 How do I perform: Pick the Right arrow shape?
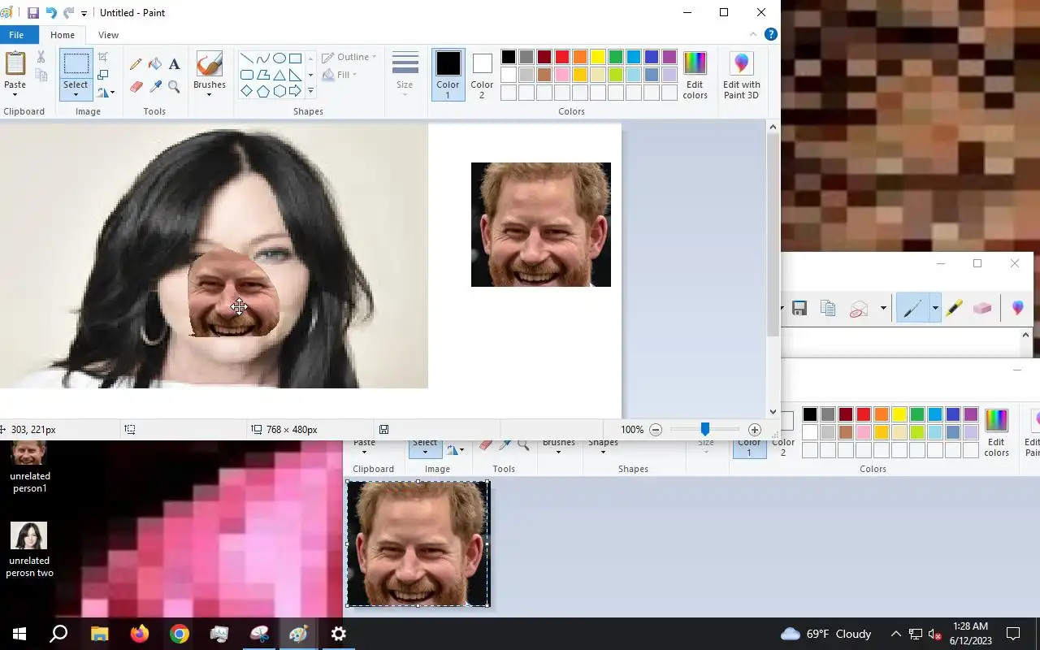[x=295, y=91]
